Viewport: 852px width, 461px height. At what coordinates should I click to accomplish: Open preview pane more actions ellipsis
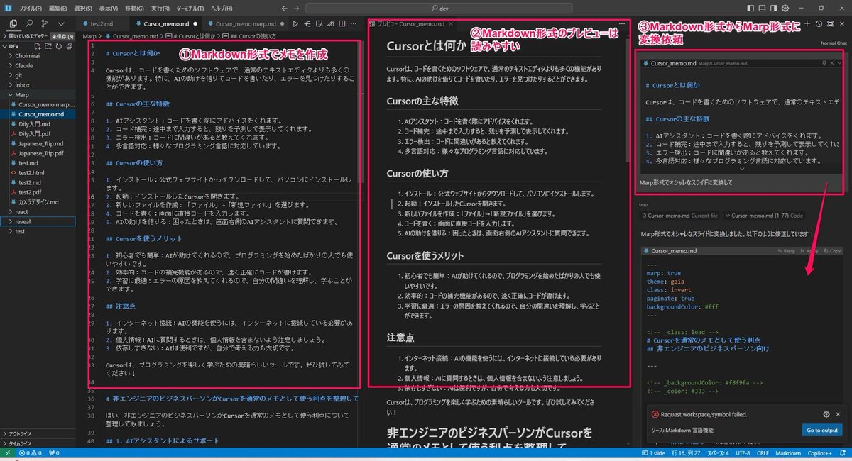[x=623, y=23]
